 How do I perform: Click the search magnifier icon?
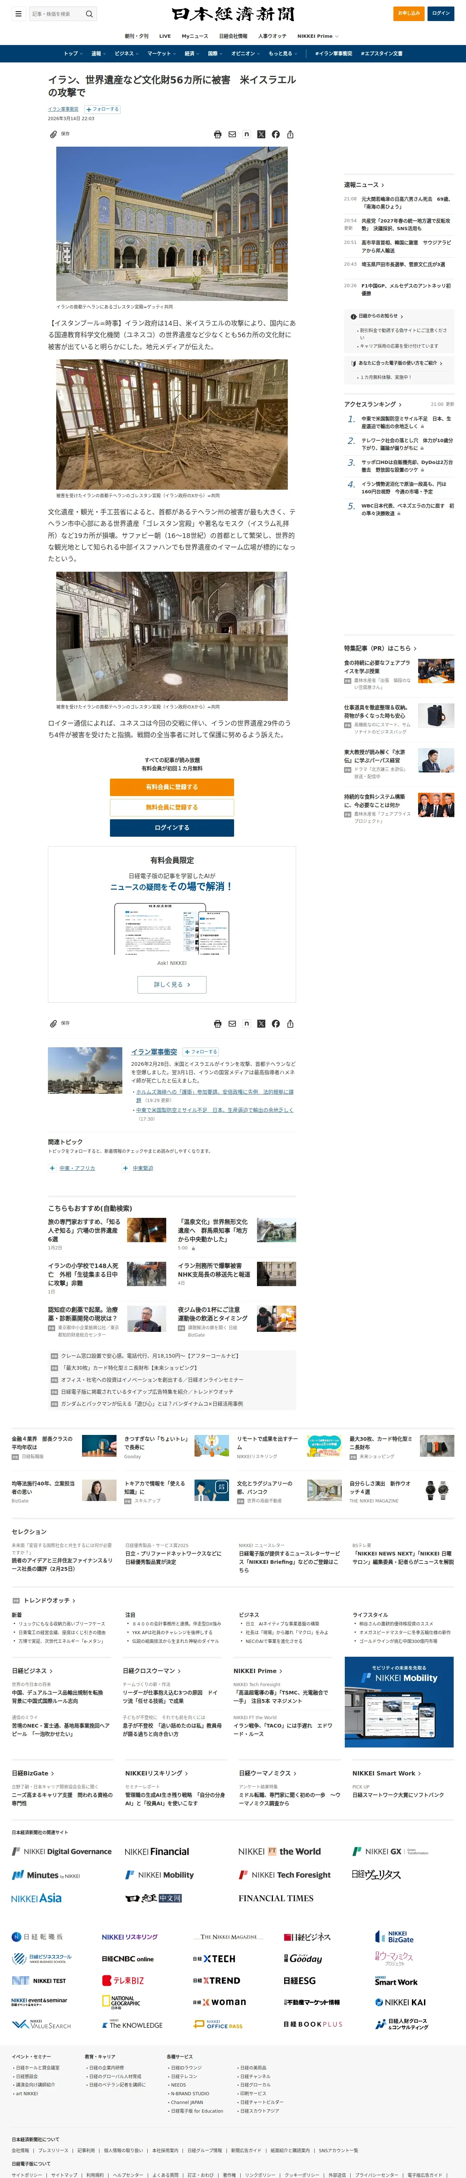(x=89, y=13)
